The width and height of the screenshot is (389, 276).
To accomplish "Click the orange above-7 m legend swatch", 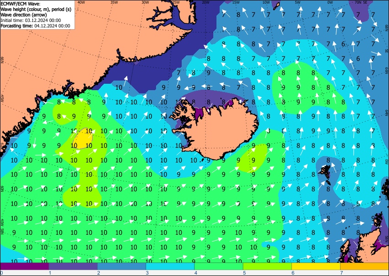I will [x=365, y=266].
